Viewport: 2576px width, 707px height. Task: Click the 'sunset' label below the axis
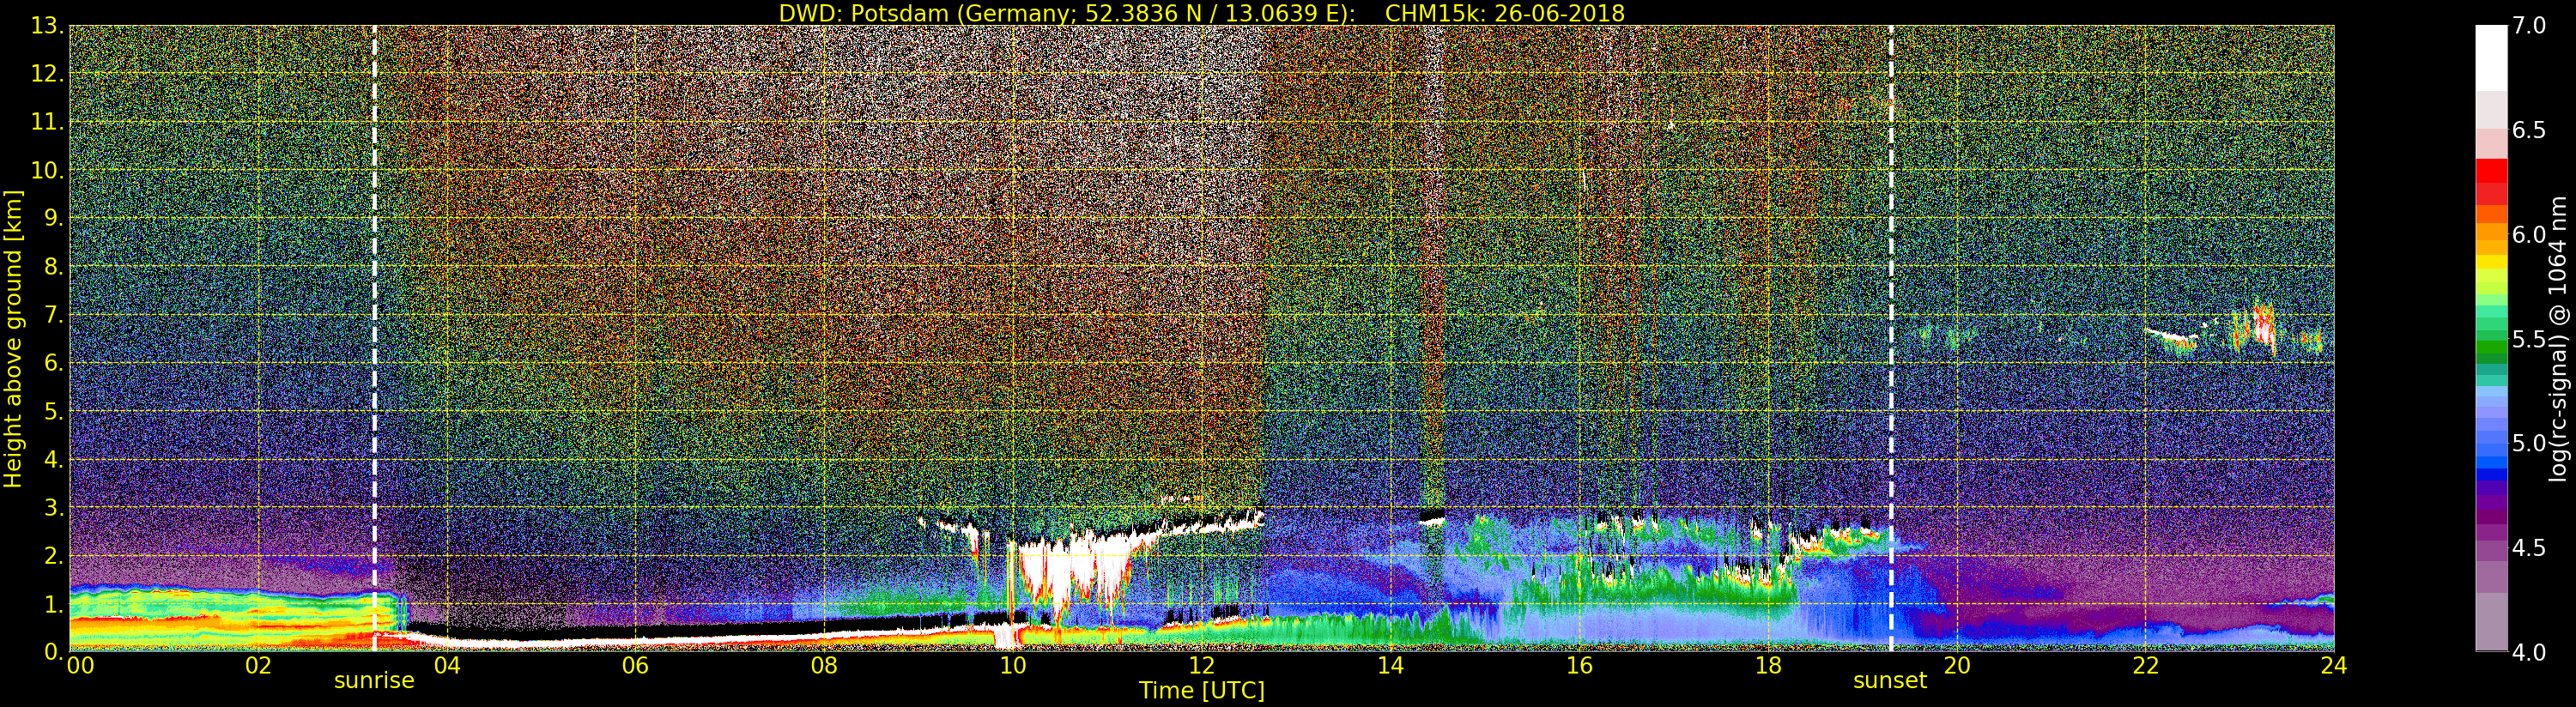pos(1889,681)
